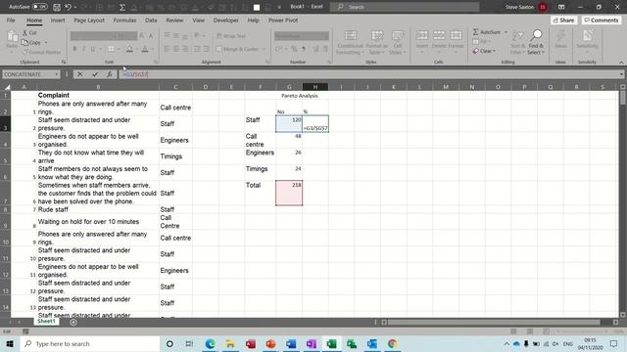This screenshot has height=352, width=627.
Task: Toggle Underline formatting
Action: pos(93,49)
